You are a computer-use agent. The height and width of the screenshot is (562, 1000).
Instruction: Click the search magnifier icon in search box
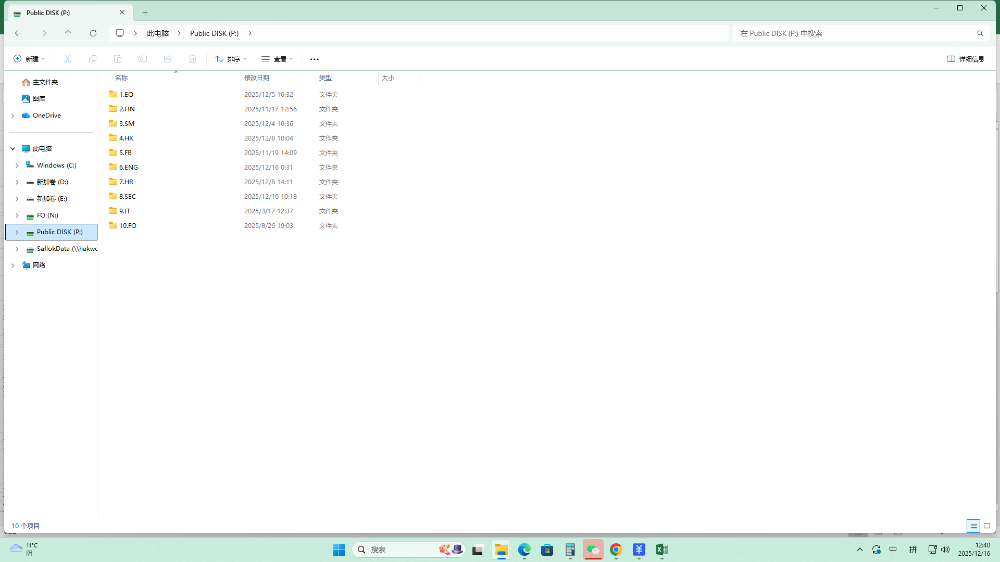click(980, 33)
